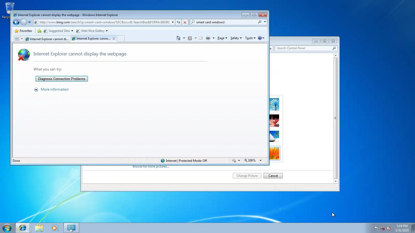Click the 'Done' status bar text
The width and height of the screenshot is (415, 233).
pyautogui.click(x=16, y=161)
